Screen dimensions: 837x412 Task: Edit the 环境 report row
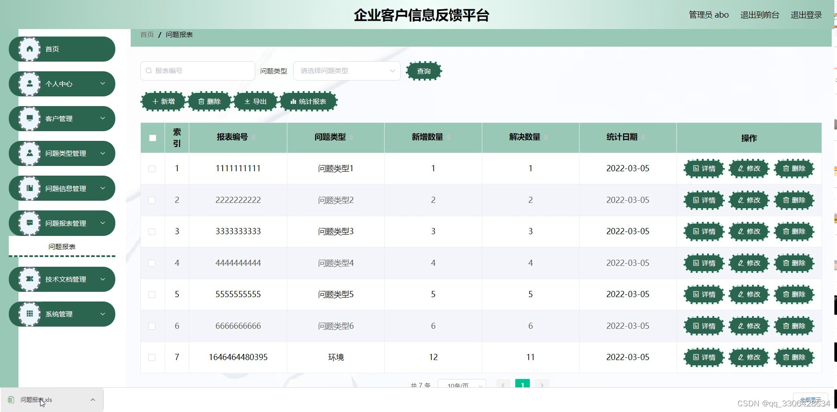tap(749, 357)
